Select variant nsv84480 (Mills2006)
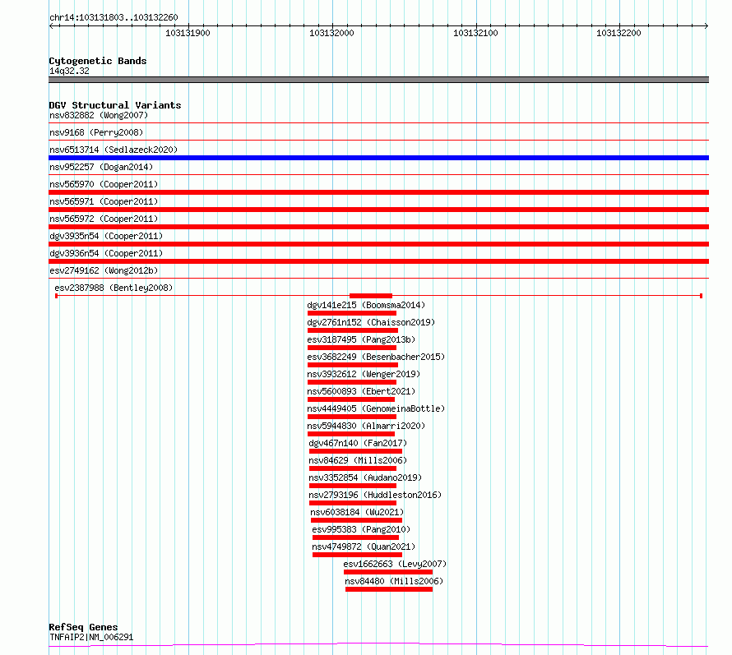732x655 pixels. [394, 581]
